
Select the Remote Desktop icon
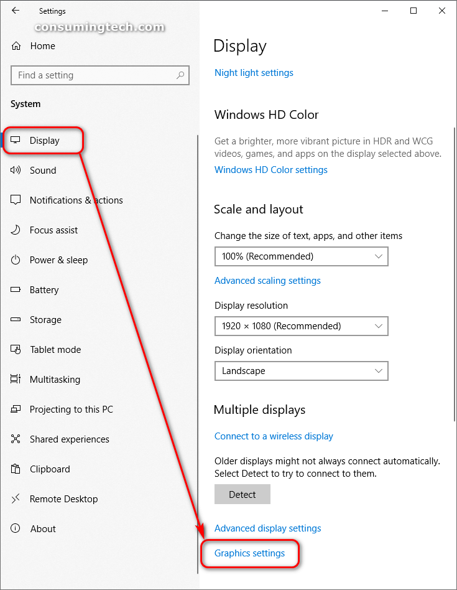coord(16,499)
